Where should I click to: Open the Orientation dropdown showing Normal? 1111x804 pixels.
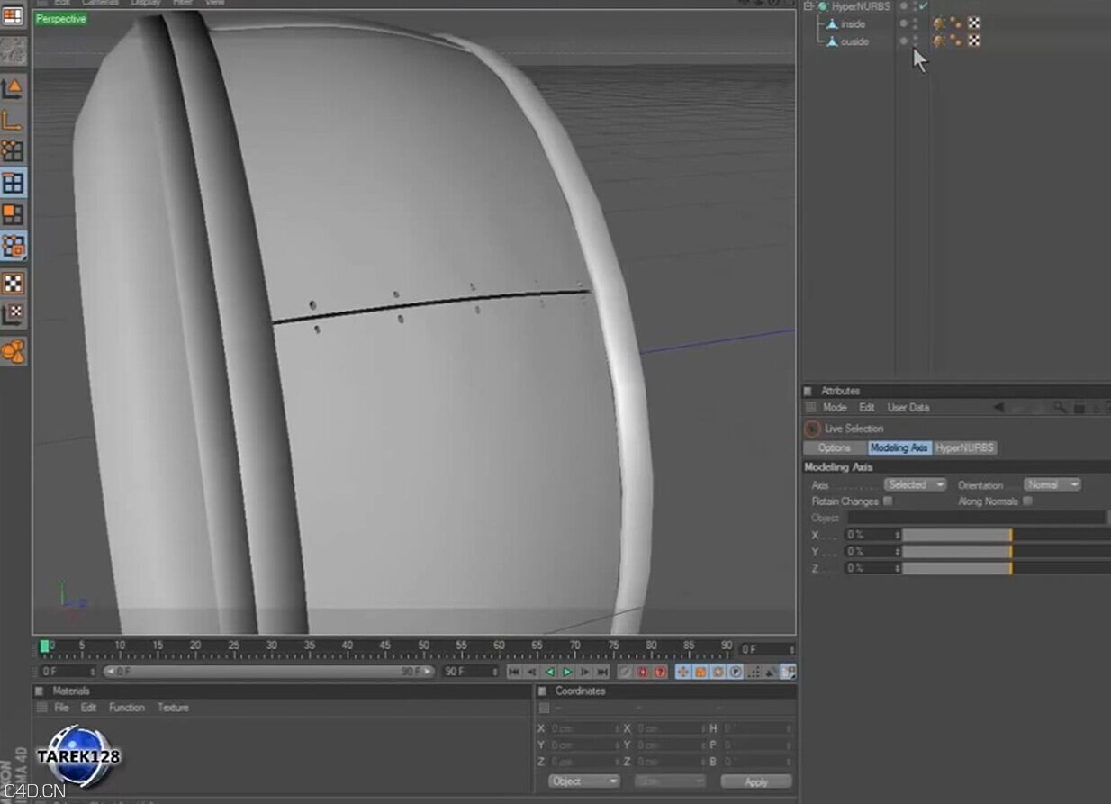coord(1052,484)
